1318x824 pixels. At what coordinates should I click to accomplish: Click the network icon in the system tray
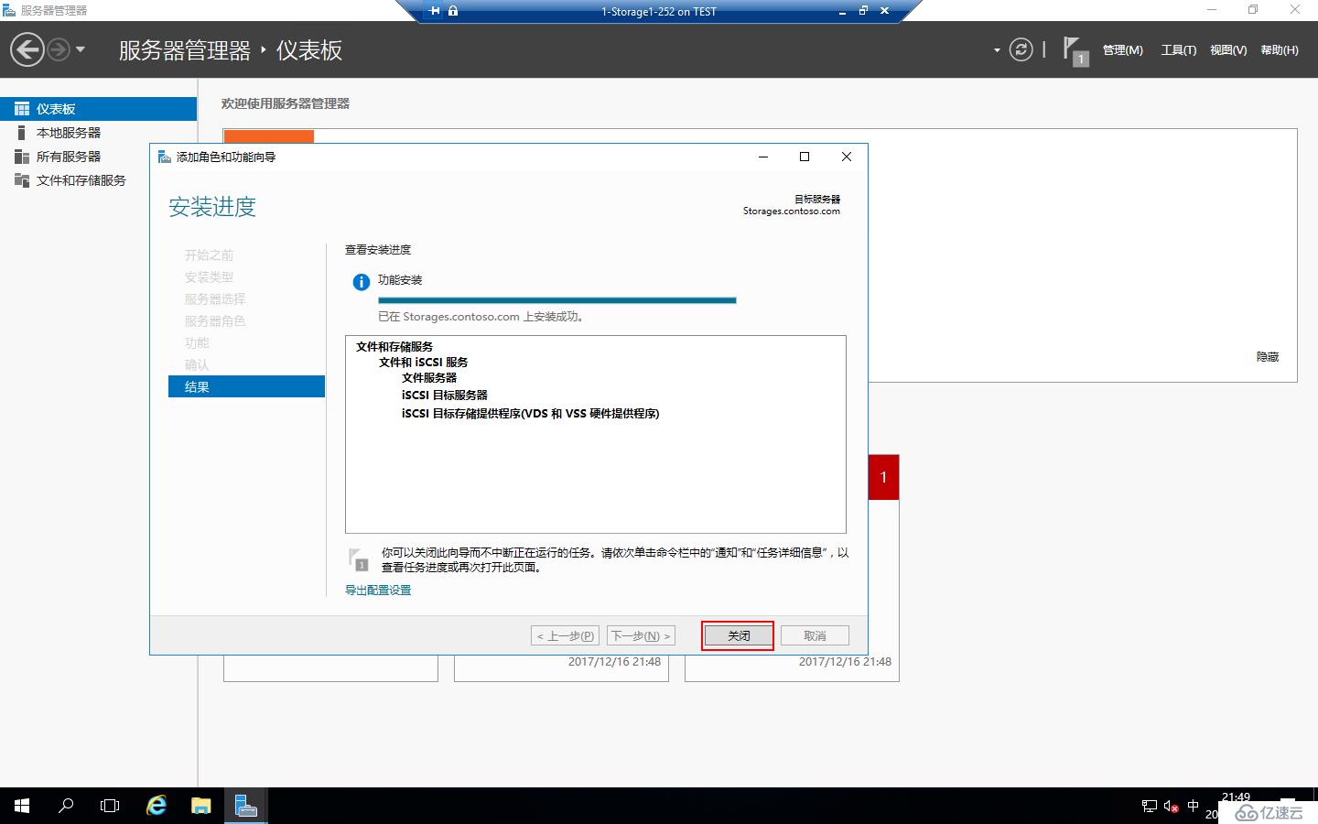(1150, 807)
